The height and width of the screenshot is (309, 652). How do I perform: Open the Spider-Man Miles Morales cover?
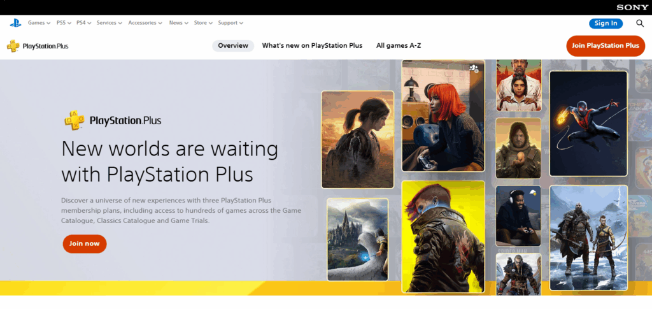click(588, 124)
